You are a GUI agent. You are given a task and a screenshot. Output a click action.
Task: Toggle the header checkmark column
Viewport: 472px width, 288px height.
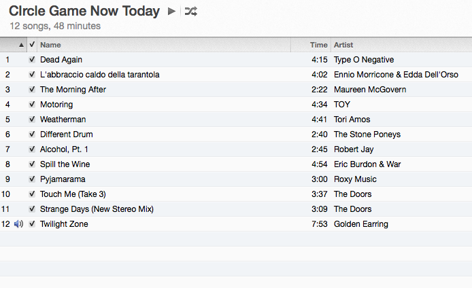[x=32, y=45]
